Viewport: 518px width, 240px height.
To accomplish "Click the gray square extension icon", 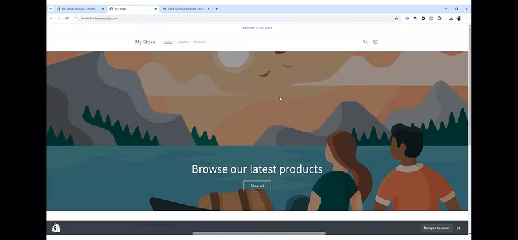I will (x=431, y=19).
